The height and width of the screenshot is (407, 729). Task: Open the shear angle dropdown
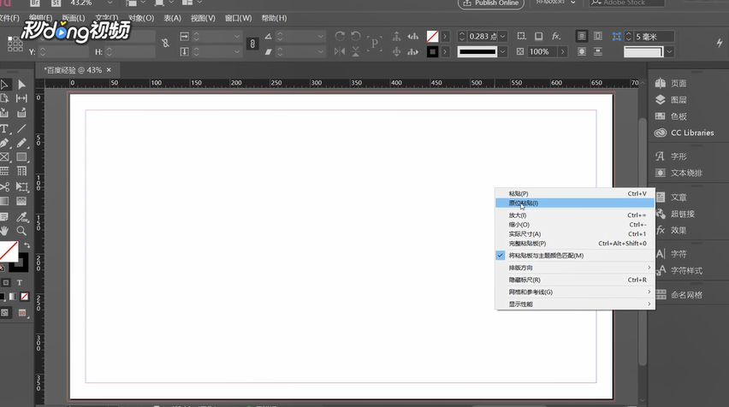pos(320,51)
